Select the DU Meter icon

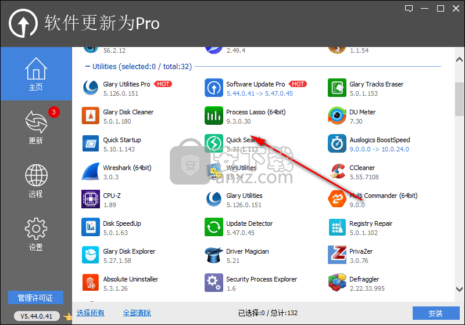click(x=337, y=115)
